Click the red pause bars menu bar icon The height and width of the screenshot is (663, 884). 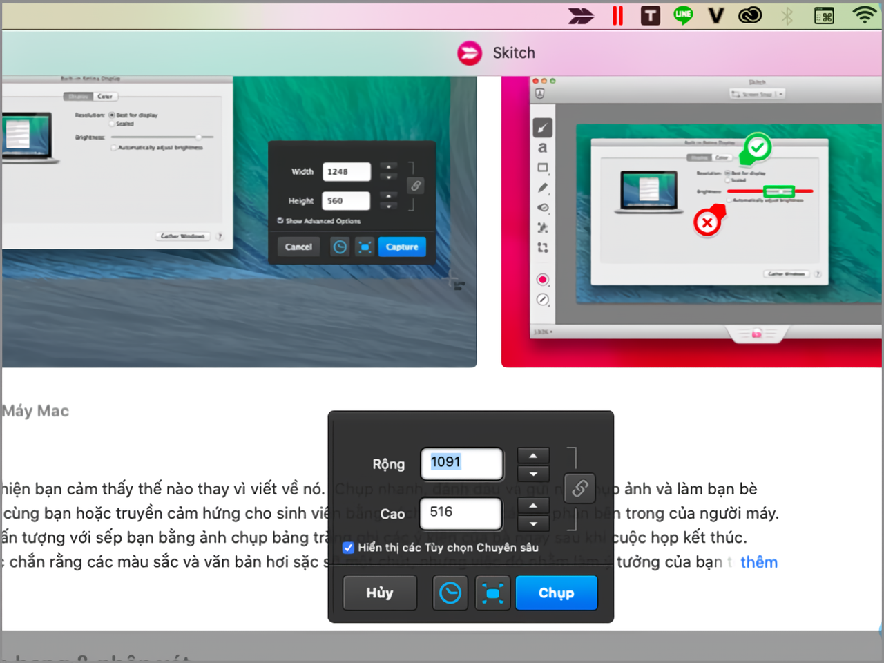click(617, 15)
